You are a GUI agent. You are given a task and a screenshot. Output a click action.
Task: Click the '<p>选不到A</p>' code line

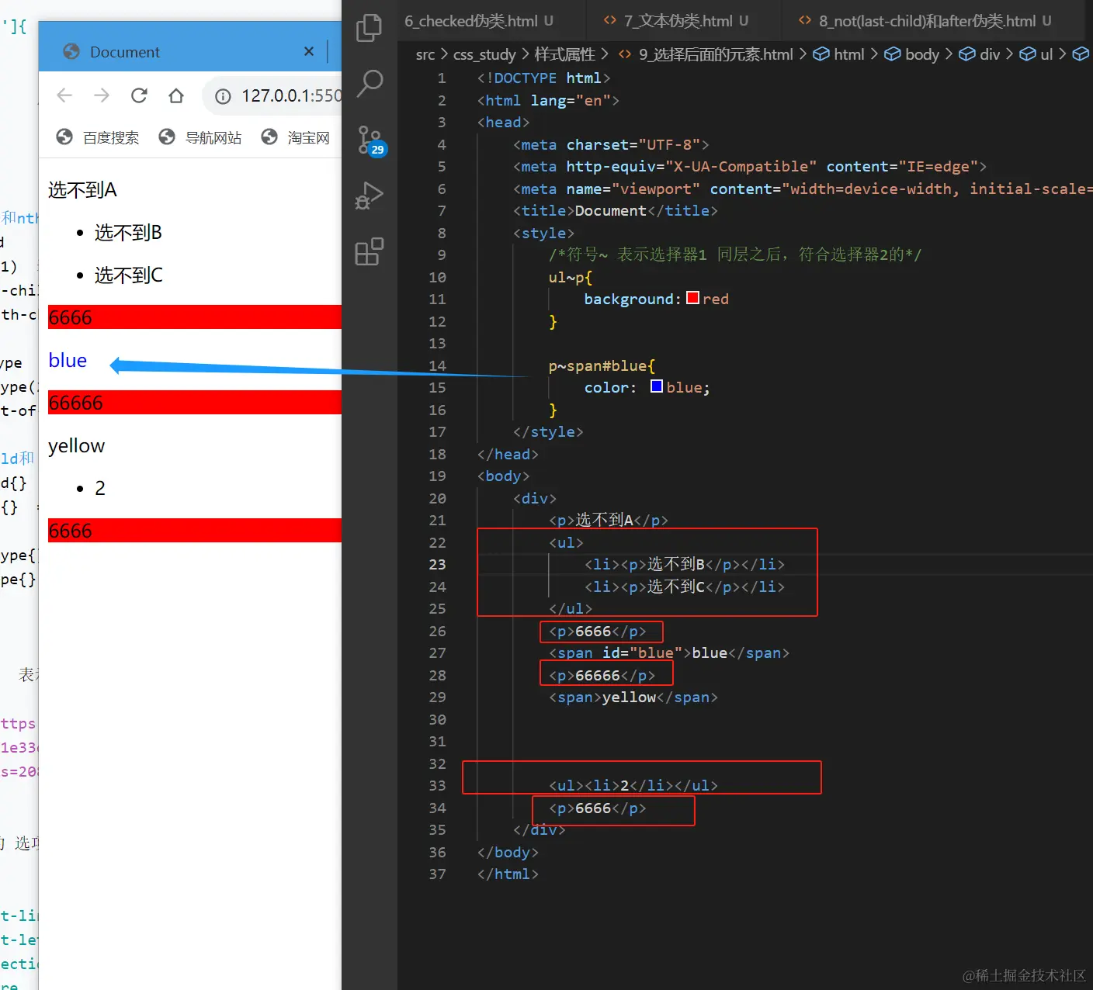coord(609,520)
